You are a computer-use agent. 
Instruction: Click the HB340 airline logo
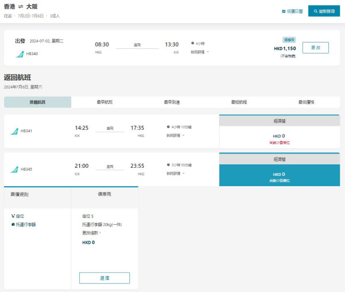click(20, 54)
